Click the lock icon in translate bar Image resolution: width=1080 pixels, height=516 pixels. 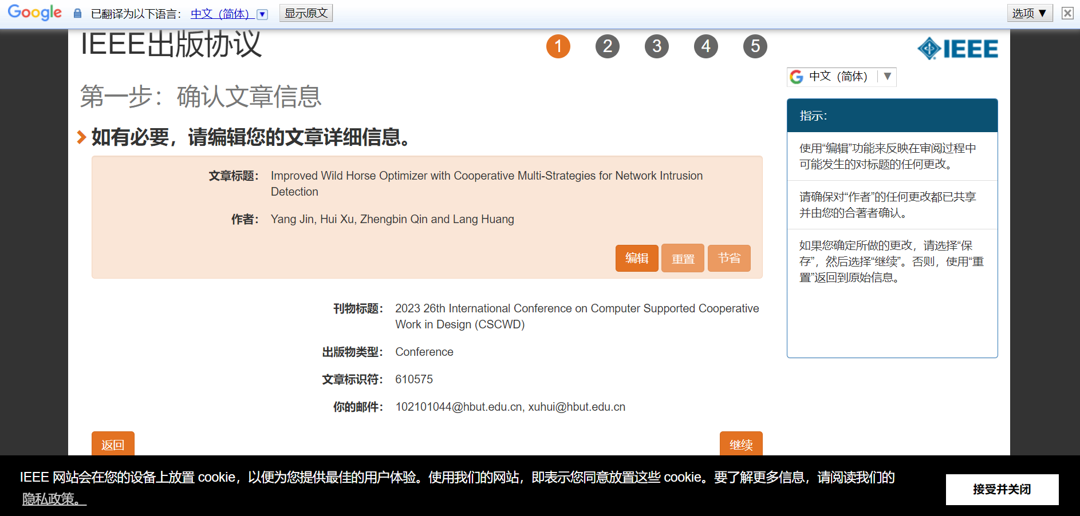77,13
